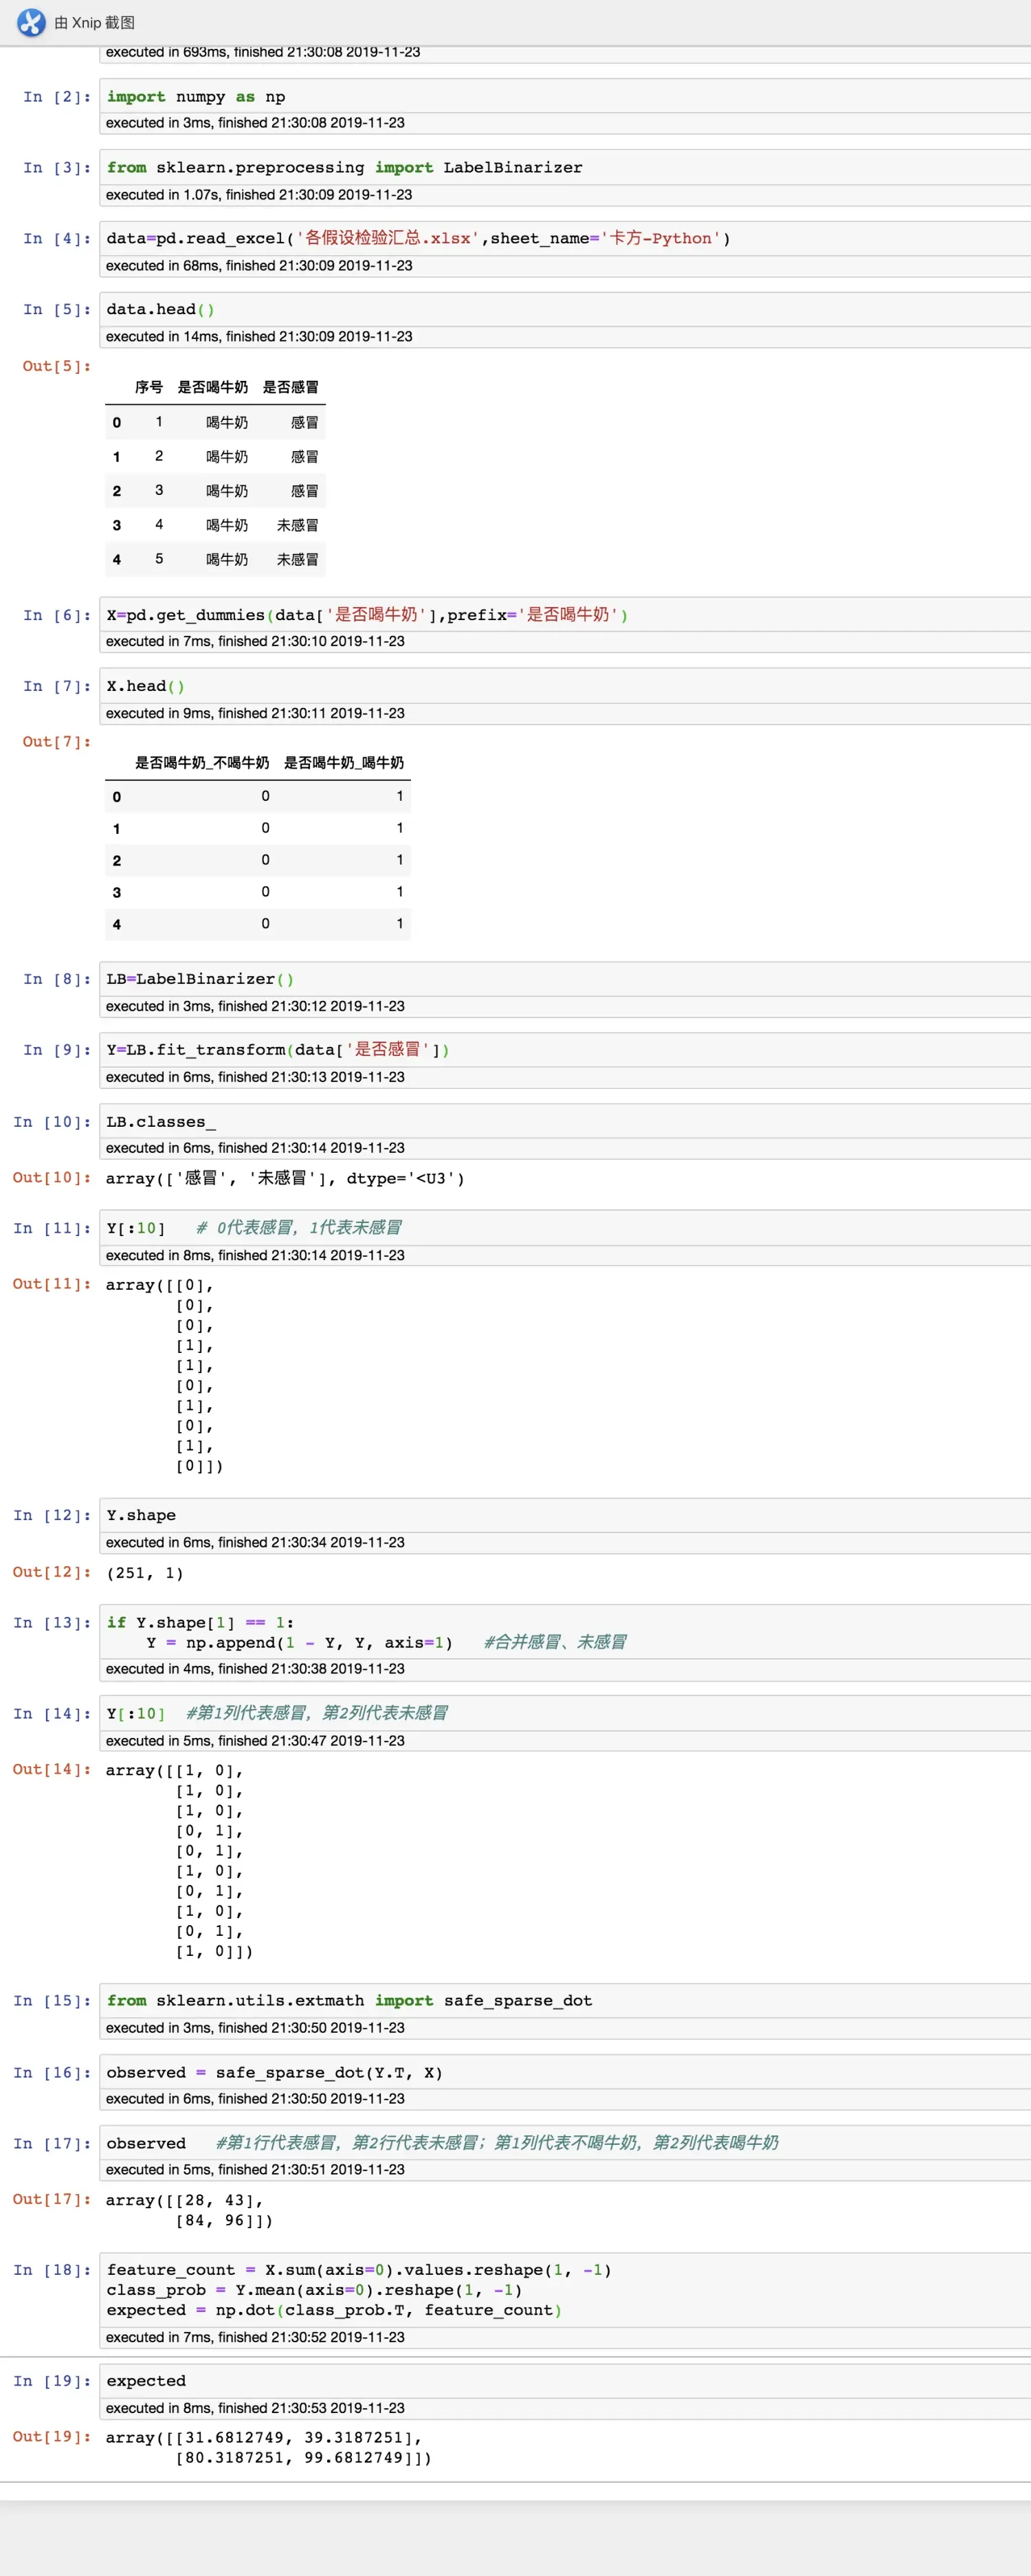Image resolution: width=1031 pixels, height=2576 pixels.
Task: Click the Out[19] expected array output
Action: click(268, 2447)
